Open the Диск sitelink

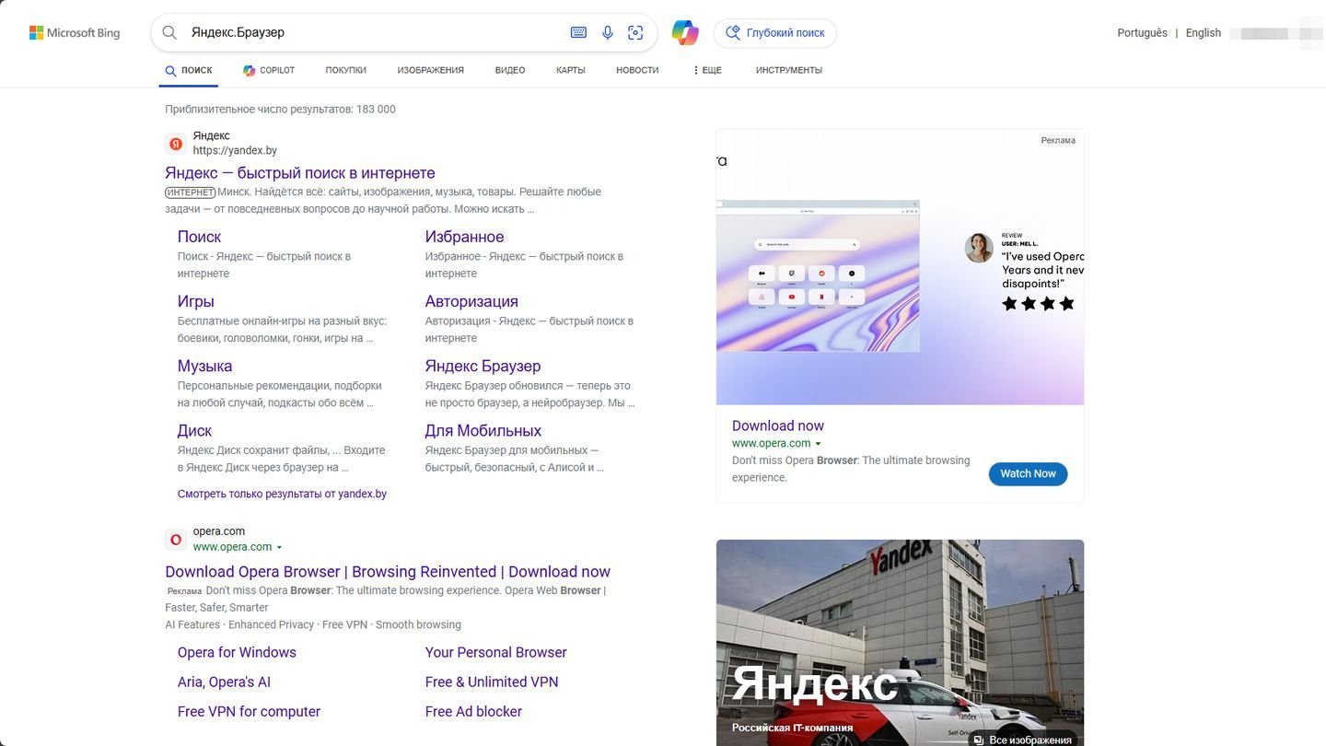[194, 430]
